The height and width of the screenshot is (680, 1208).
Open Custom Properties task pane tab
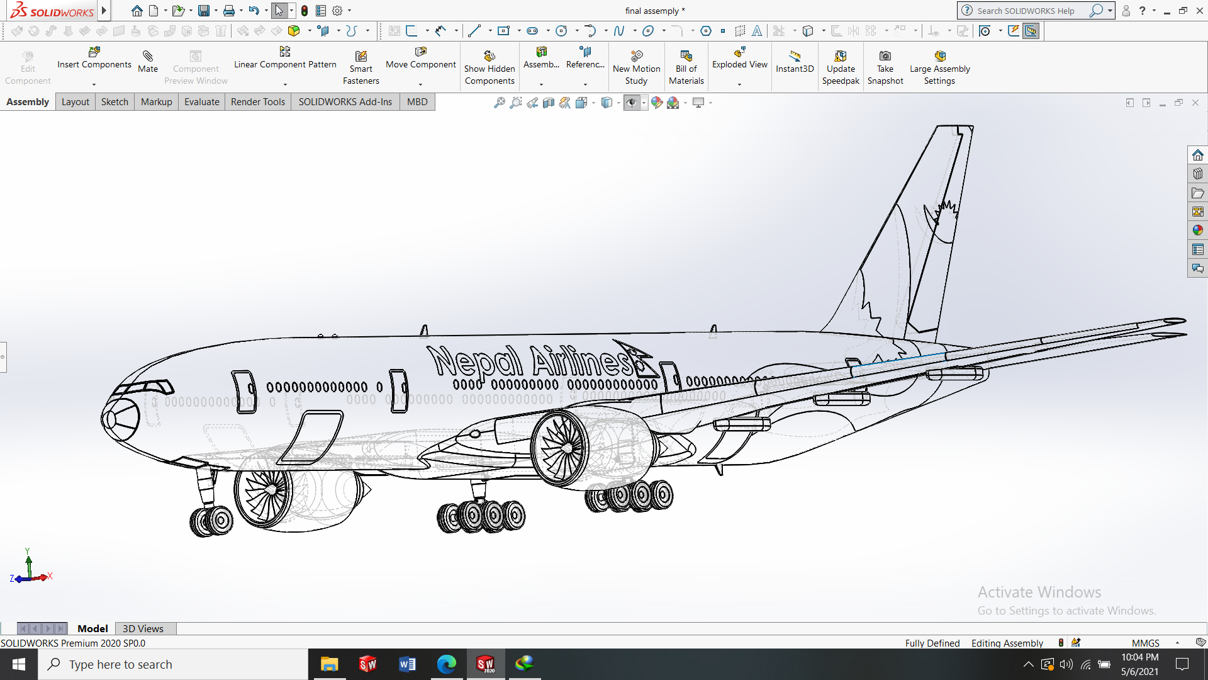[x=1197, y=249]
